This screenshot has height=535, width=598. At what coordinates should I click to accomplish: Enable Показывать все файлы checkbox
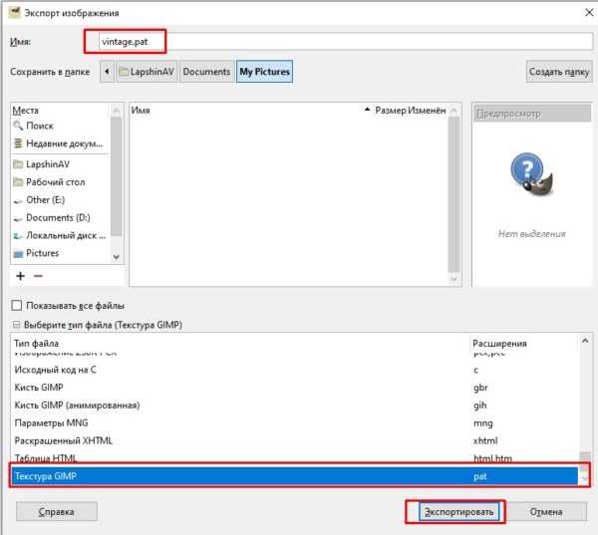16,306
